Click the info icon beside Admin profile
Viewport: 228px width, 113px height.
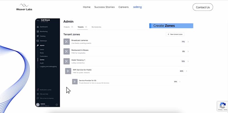(57, 104)
